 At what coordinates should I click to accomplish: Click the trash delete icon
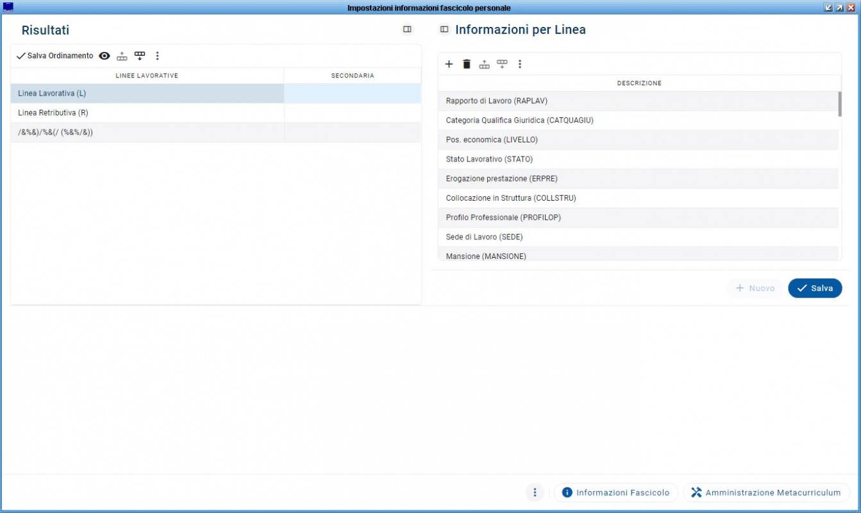pos(467,64)
